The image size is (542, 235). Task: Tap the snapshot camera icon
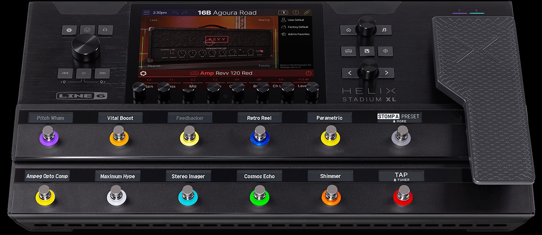pyautogui.click(x=284, y=13)
